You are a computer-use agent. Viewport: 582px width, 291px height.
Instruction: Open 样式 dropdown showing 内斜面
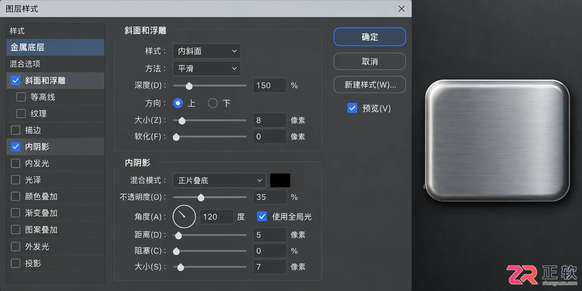(x=207, y=51)
